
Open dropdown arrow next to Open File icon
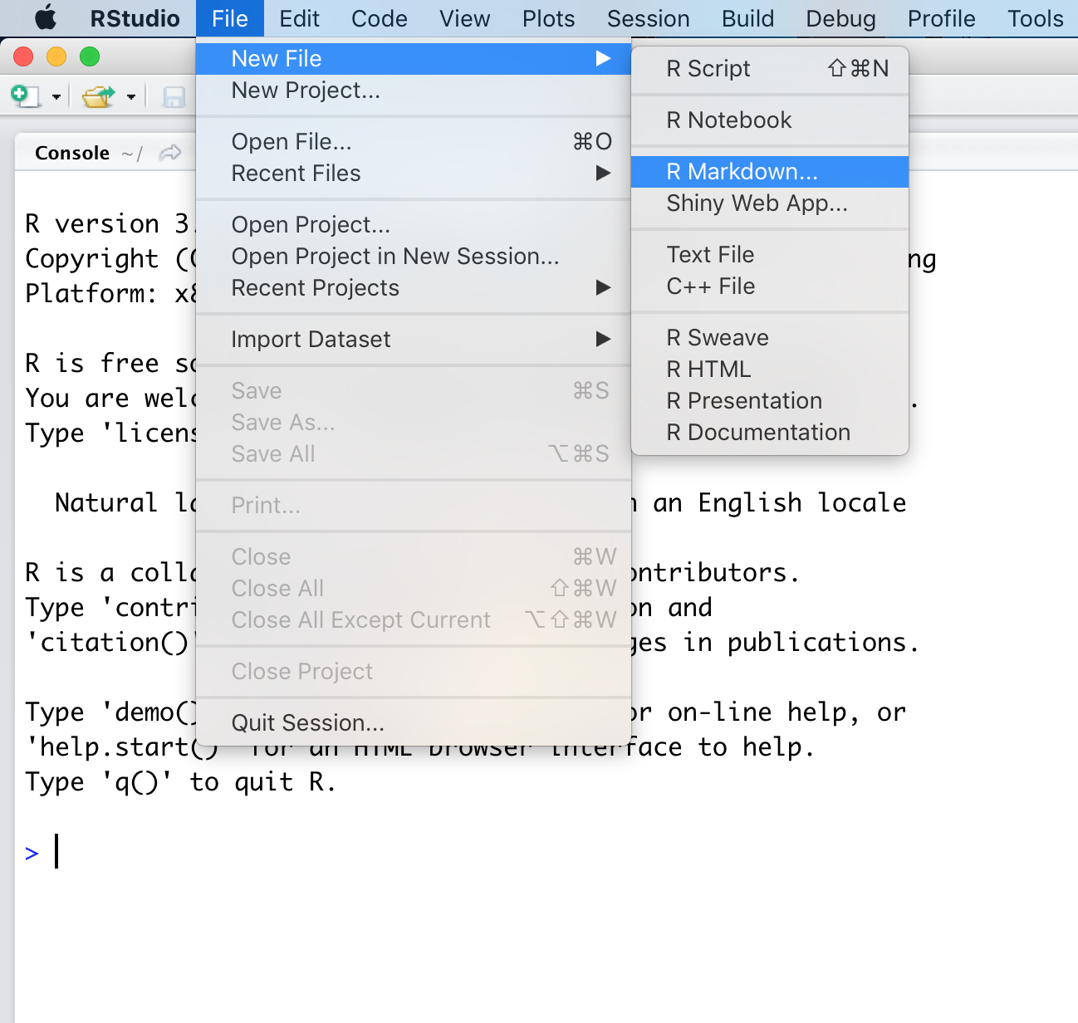tap(131, 97)
